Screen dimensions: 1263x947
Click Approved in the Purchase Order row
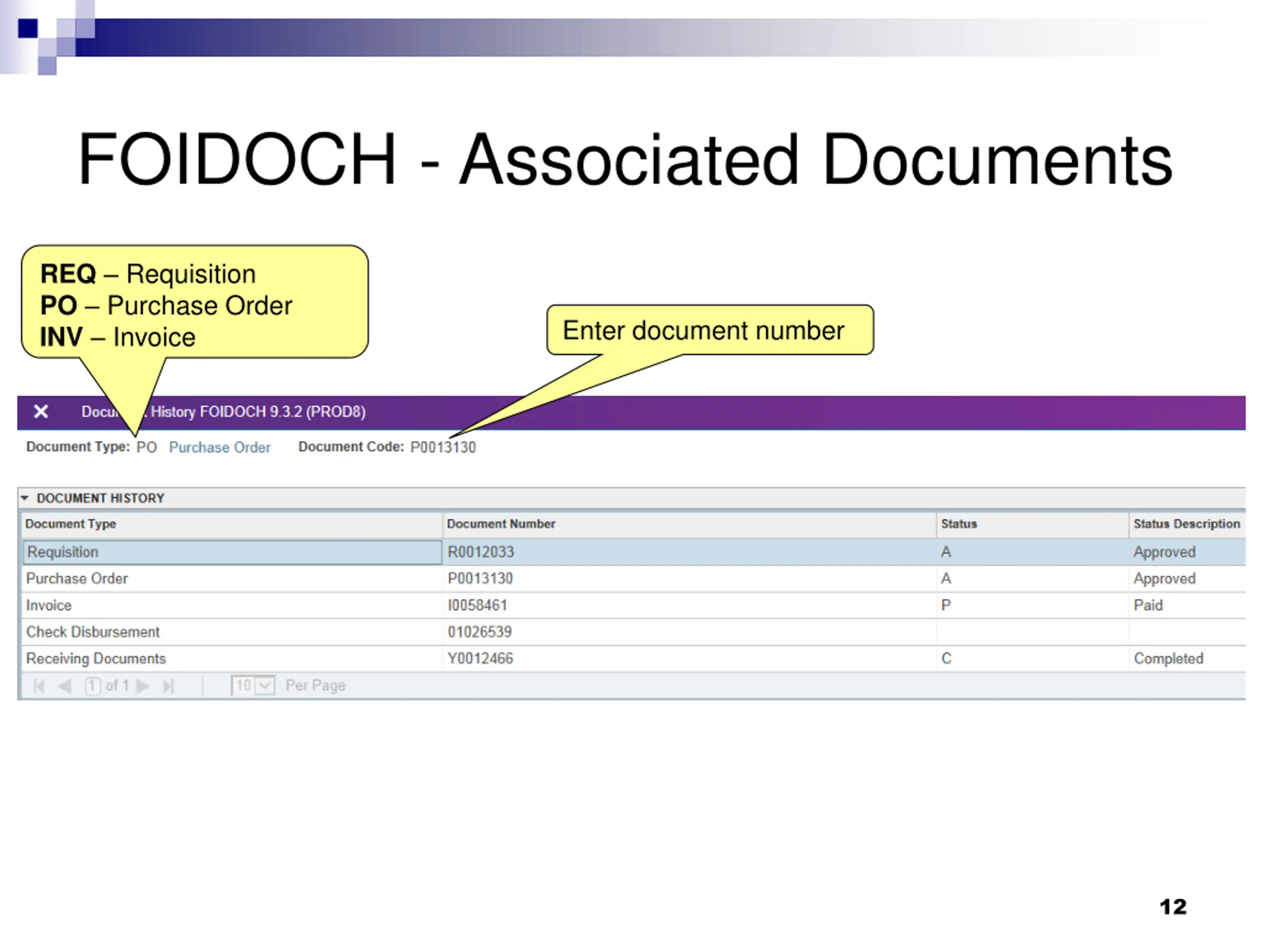(1164, 579)
